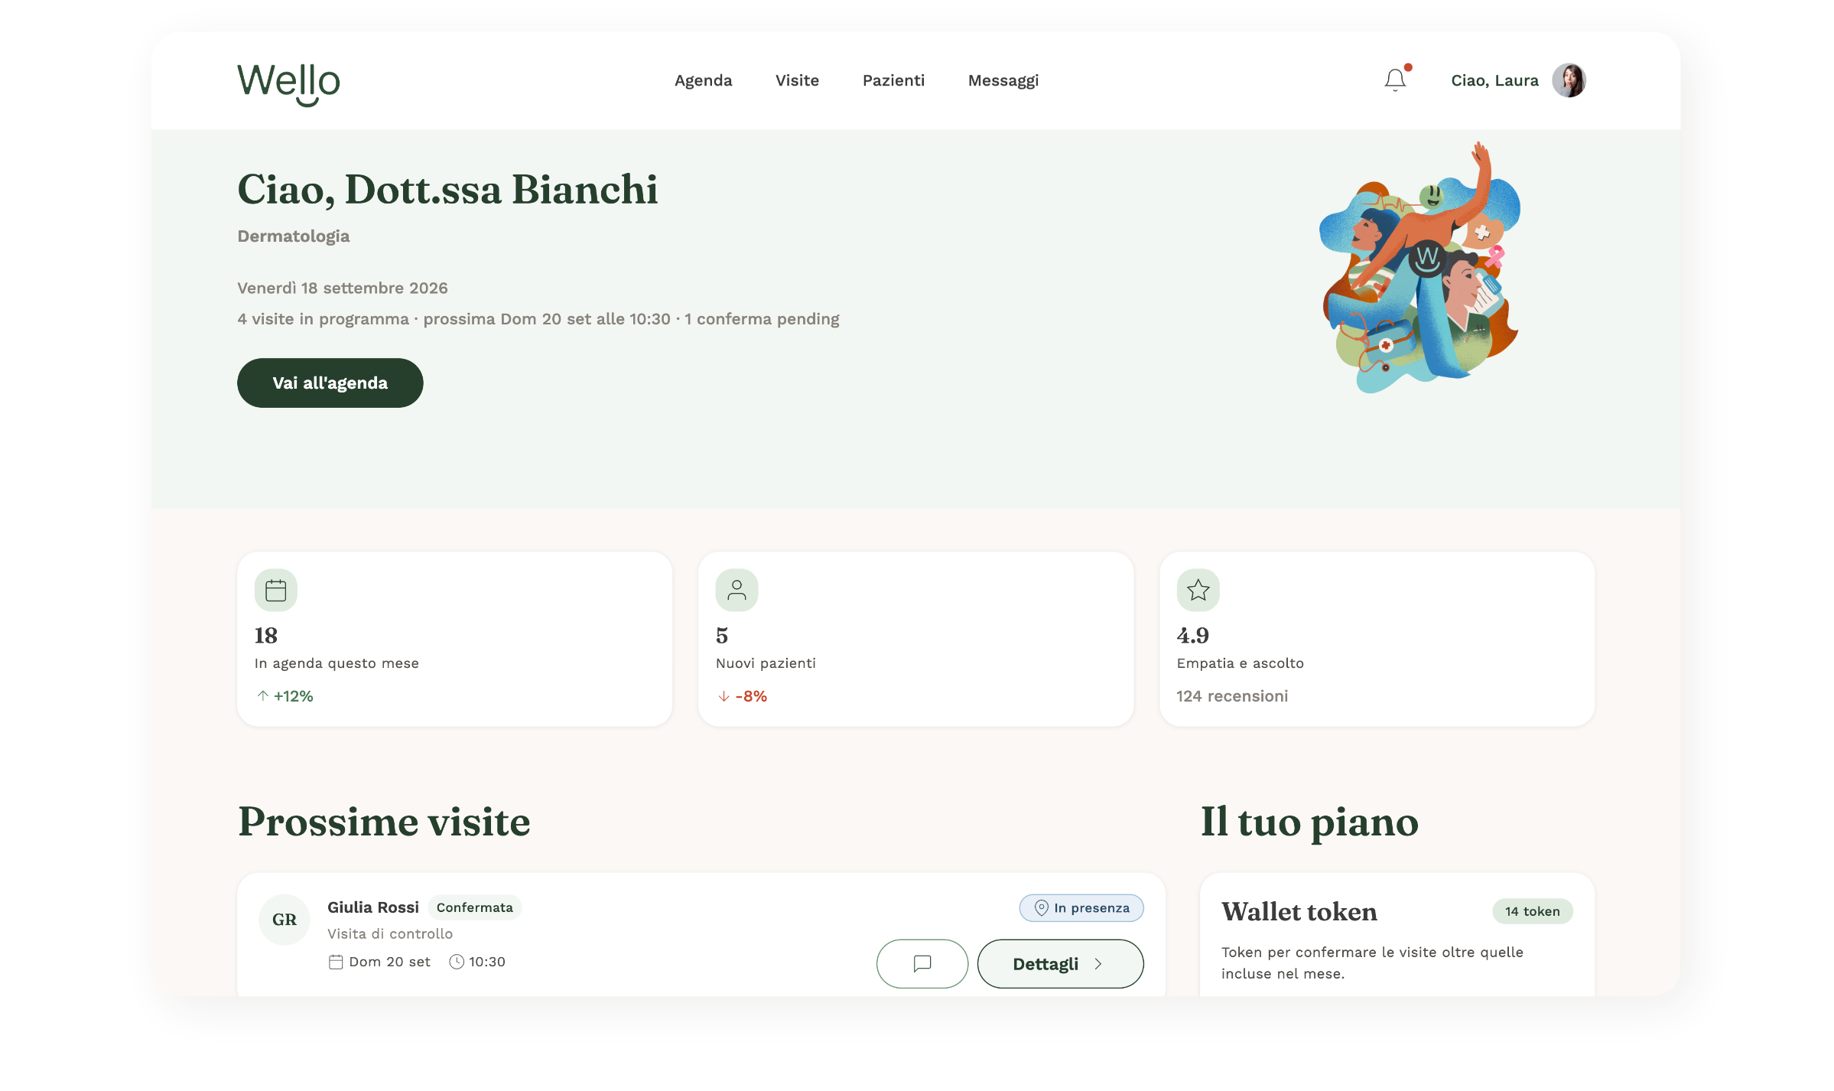Click the Ciao, Dott.ssa Bianchi heading
This screenshot has height=1091, width=1834.
[447, 190]
